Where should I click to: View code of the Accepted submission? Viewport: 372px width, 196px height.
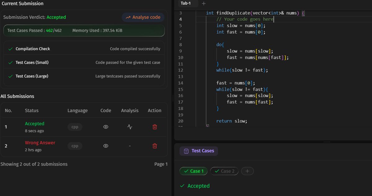click(106, 127)
